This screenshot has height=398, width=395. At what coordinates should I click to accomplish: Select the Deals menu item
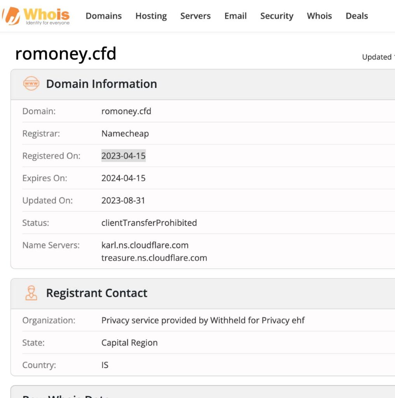(x=356, y=16)
